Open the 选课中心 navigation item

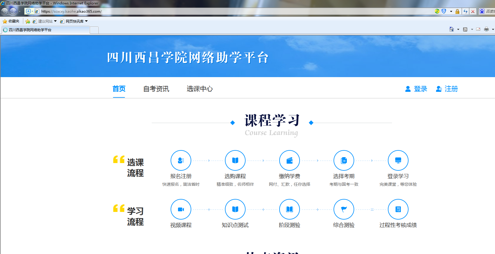(200, 89)
